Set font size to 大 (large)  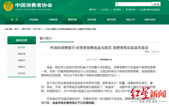[x=152, y=52]
